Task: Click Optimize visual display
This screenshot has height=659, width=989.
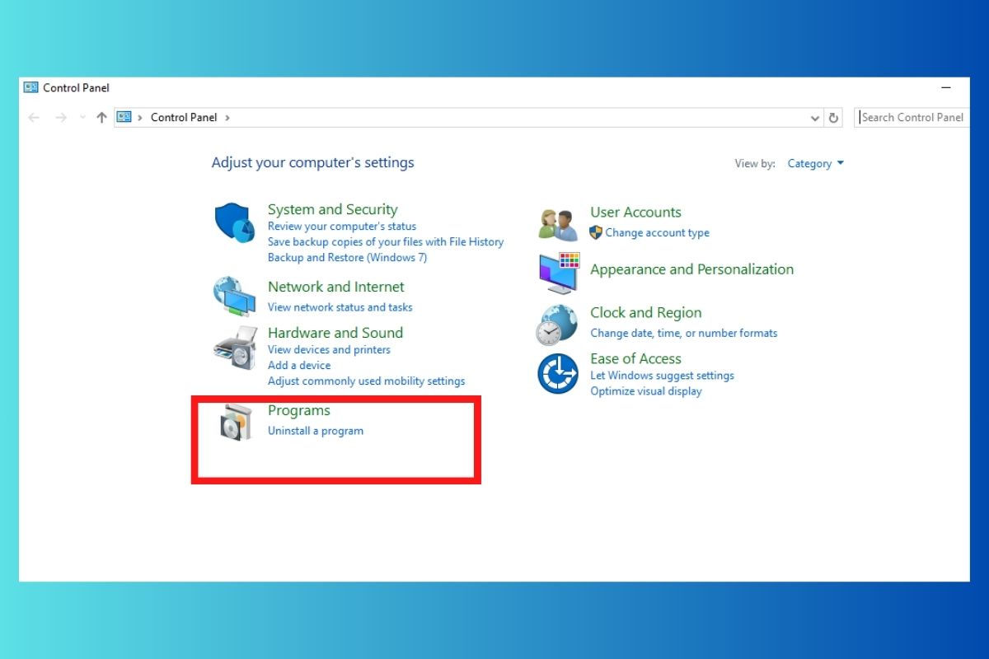Action: (x=646, y=391)
